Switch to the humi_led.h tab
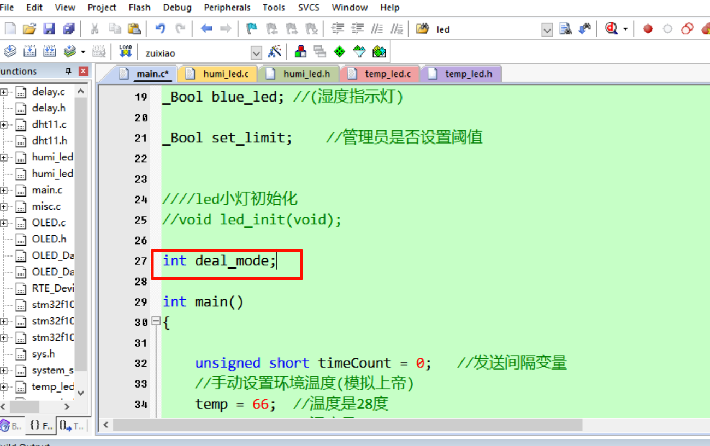The width and height of the screenshot is (710, 446). click(x=299, y=74)
